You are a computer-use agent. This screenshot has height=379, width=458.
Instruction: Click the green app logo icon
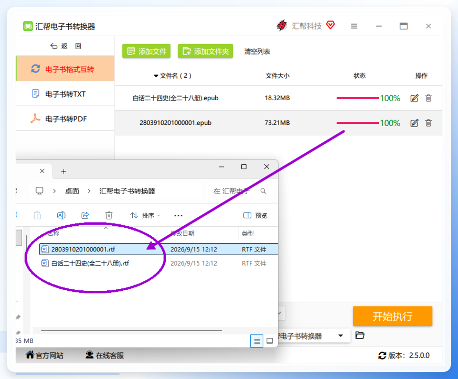28,26
